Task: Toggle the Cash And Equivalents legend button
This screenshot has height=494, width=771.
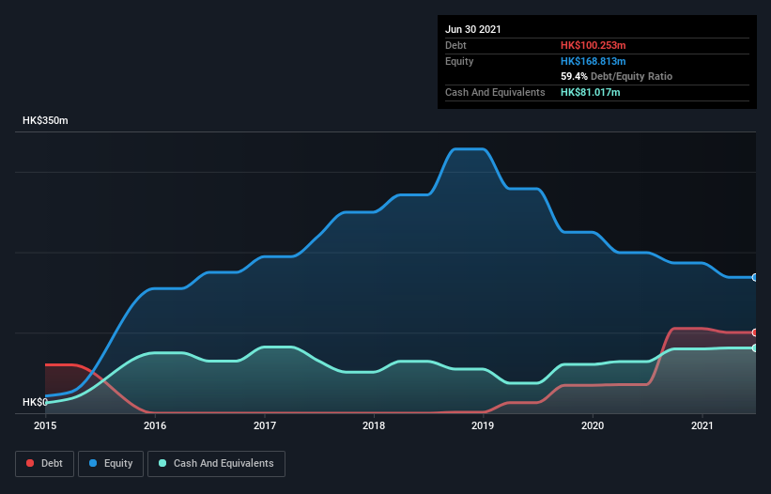Action: [x=216, y=464]
